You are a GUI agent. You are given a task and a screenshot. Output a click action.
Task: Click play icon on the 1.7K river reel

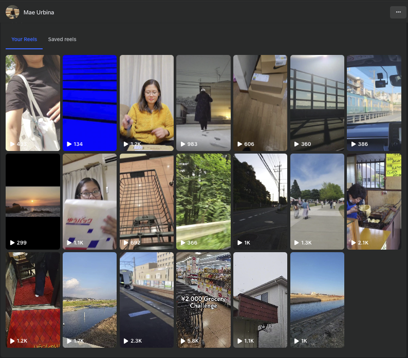point(69,341)
